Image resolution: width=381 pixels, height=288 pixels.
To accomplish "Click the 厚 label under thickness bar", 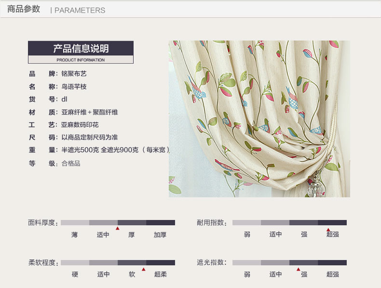I will tap(132, 235).
